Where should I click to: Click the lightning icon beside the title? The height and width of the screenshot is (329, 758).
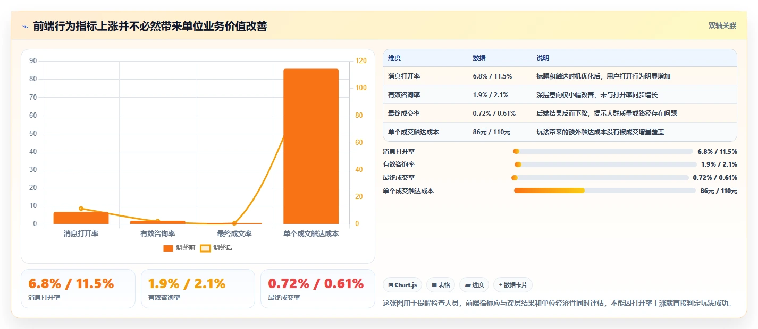coord(25,26)
